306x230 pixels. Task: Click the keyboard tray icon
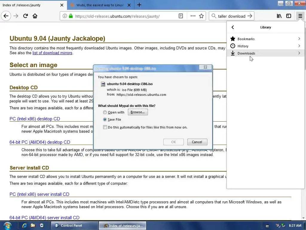267,226
